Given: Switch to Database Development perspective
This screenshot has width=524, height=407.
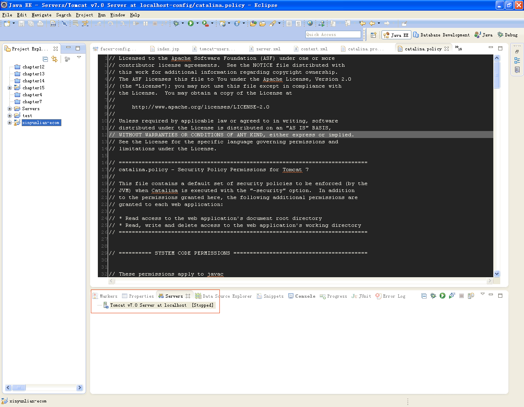Looking at the screenshot, I should click(441, 35).
